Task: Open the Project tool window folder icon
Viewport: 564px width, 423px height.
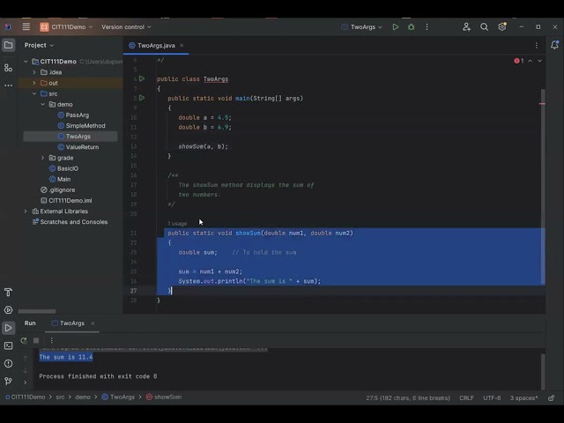Action: click(x=8, y=45)
